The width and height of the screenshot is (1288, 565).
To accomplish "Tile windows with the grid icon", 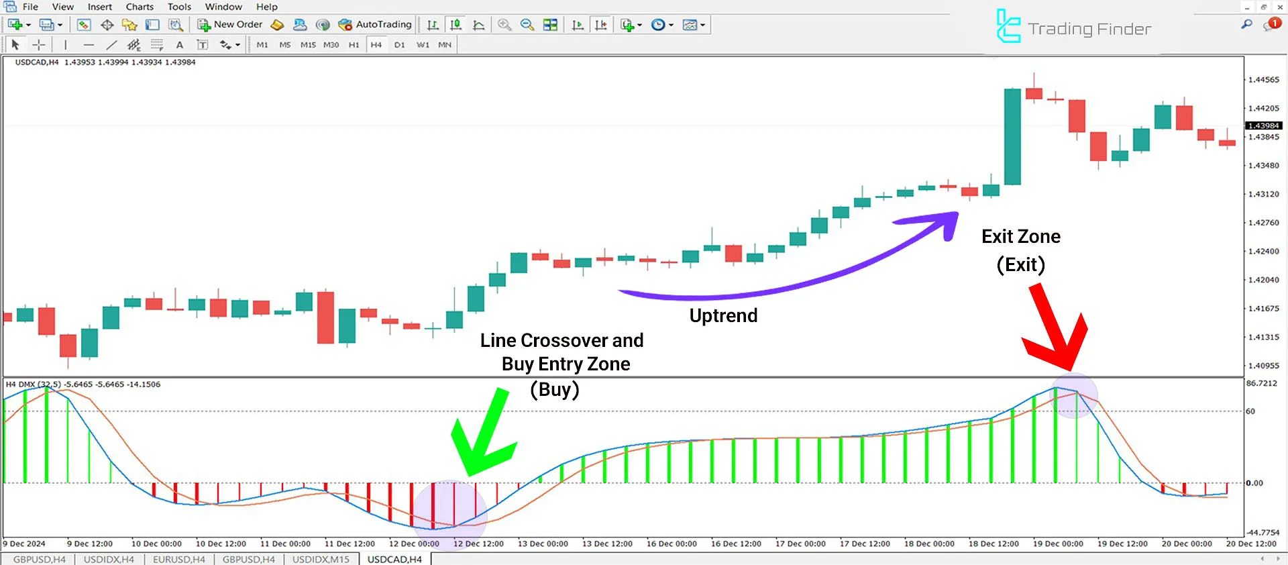I will pyautogui.click(x=550, y=25).
